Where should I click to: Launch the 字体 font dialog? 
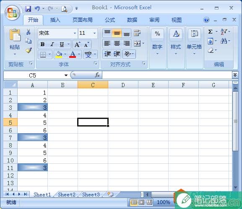(x=95, y=63)
